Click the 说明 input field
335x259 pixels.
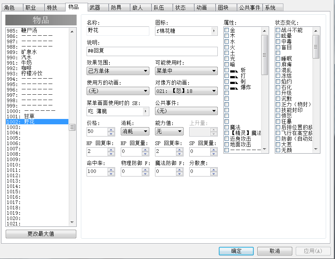(x=152, y=51)
